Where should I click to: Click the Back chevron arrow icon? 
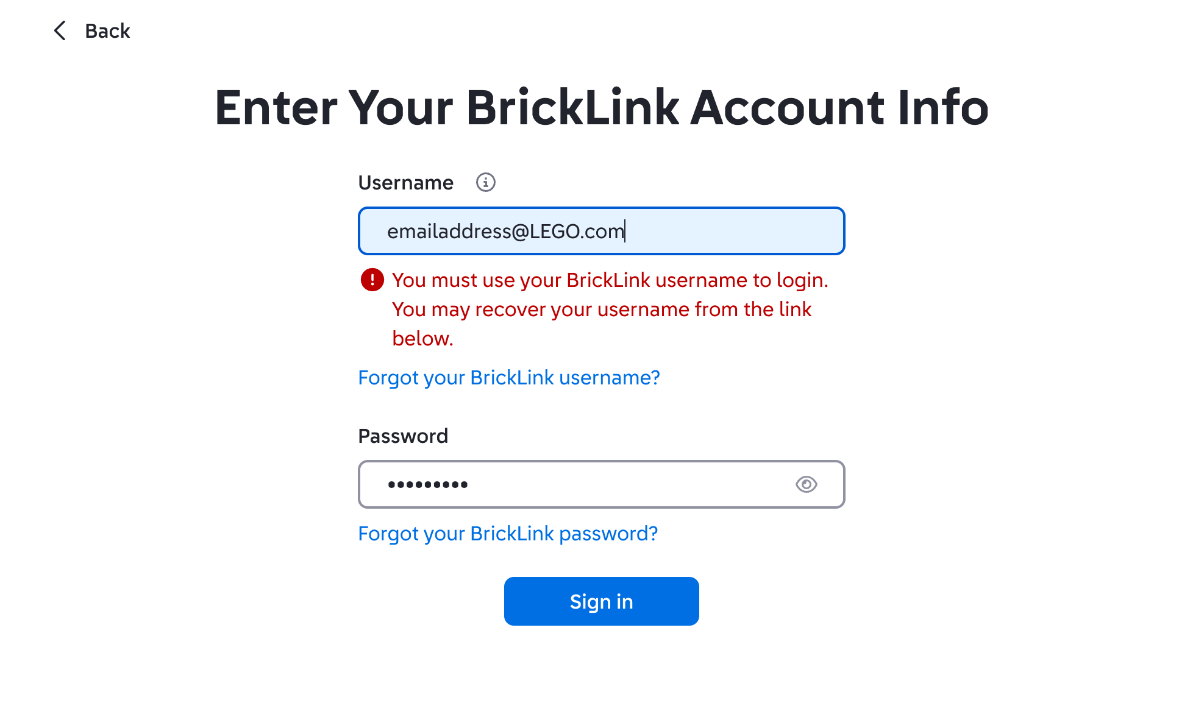[60, 30]
